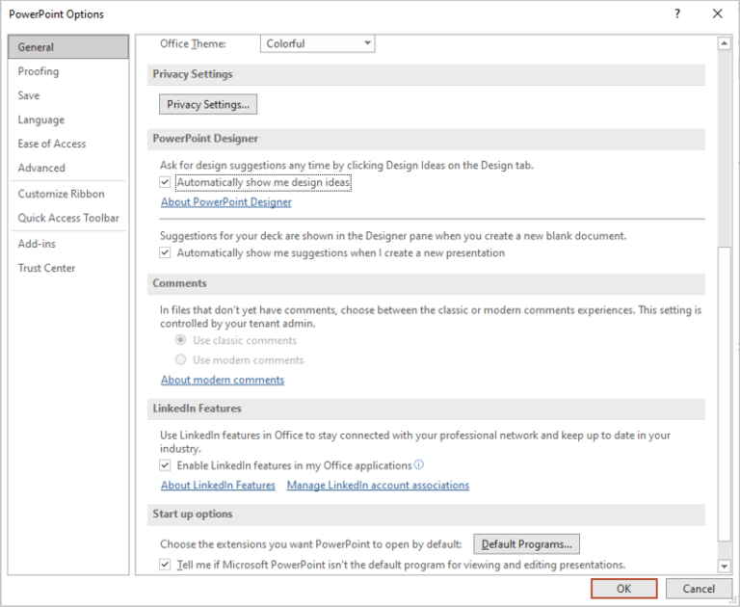This screenshot has width=740, height=607.
Task: Click the scroll down arrow
Action: coord(724,566)
